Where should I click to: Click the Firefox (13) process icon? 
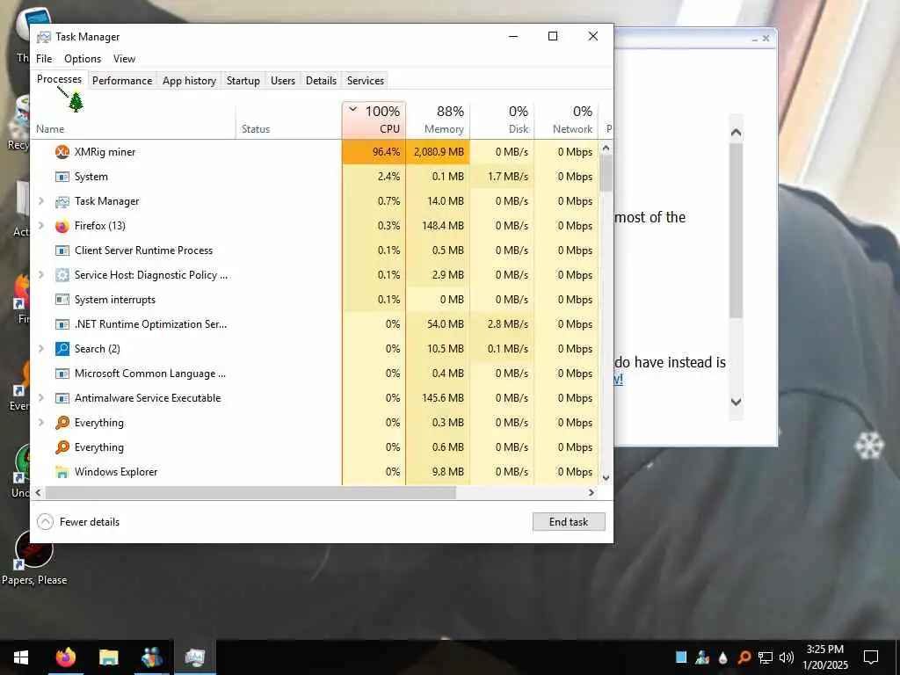tap(62, 226)
